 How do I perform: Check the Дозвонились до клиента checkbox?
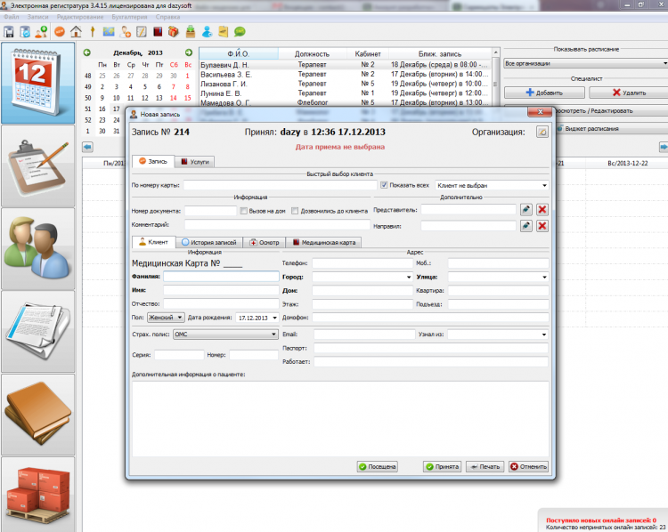click(x=295, y=211)
